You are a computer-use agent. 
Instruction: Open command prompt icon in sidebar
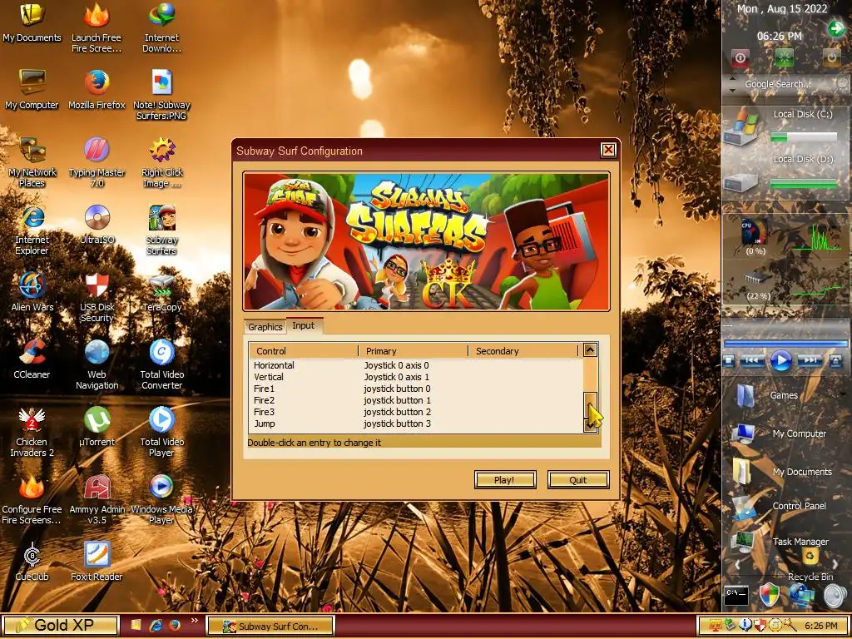(737, 595)
